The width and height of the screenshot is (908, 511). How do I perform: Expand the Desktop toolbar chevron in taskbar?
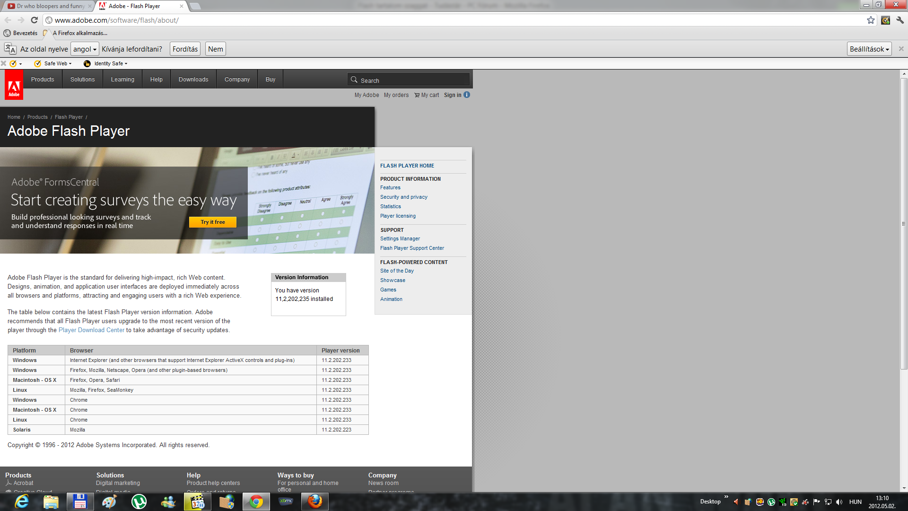coord(726,496)
